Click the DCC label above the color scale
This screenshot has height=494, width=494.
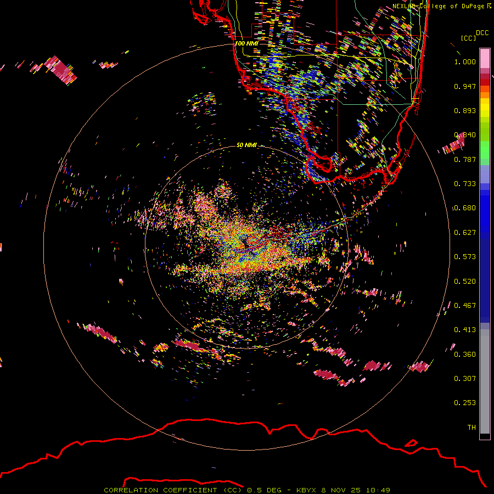pyautogui.click(x=482, y=33)
